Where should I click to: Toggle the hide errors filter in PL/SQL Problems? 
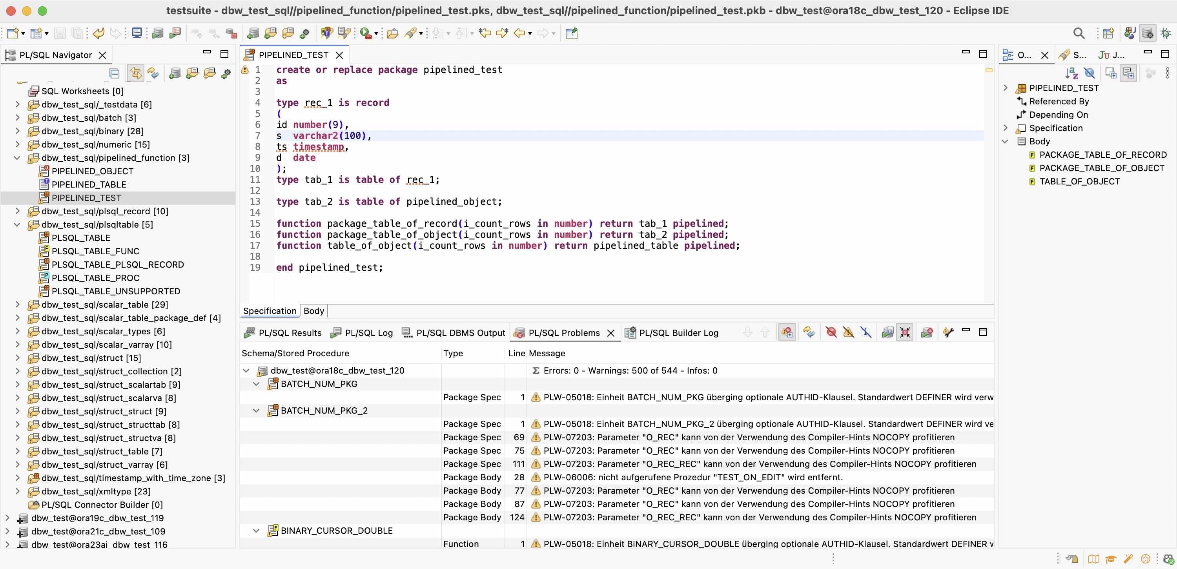(831, 333)
